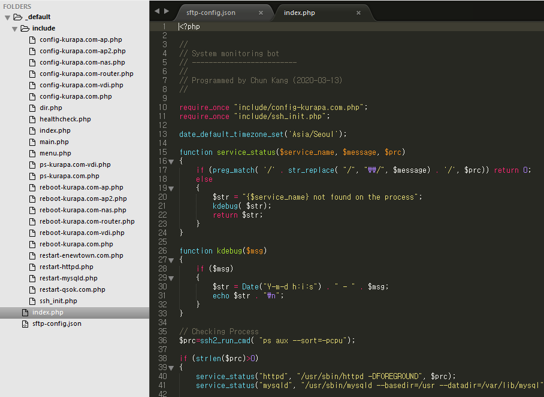Click the tab navigate forward arrow
Screen dimensions: 544x397
coord(166,11)
